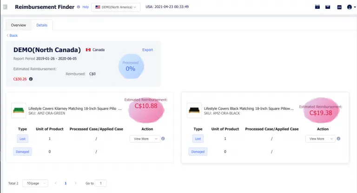Click the Damaged tag for AMZ-ORA-BLACK
The image size is (357, 193).
pyautogui.click(x=198, y=152)
